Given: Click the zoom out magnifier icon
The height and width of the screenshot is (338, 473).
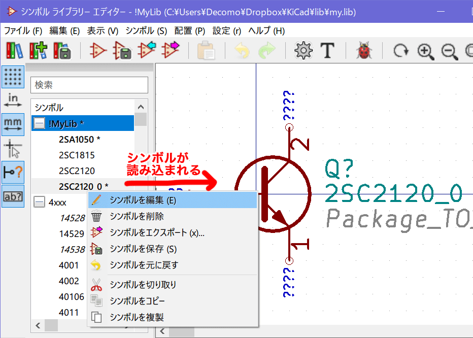Looking at the screenshot, I should [448, 50].
